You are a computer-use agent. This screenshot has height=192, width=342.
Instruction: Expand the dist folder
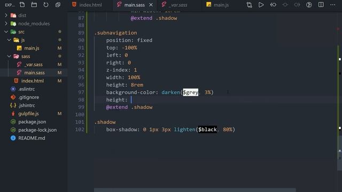pyautogui.click(x=6, y=15)
